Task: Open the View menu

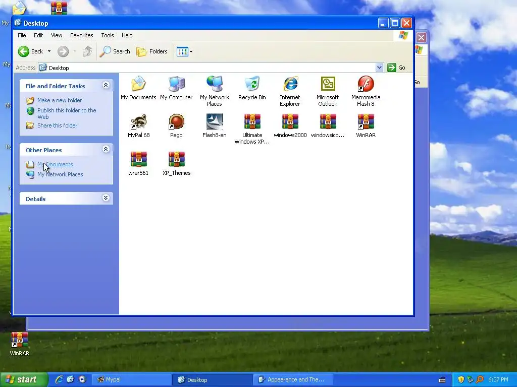Action: [x=57, y=35]
